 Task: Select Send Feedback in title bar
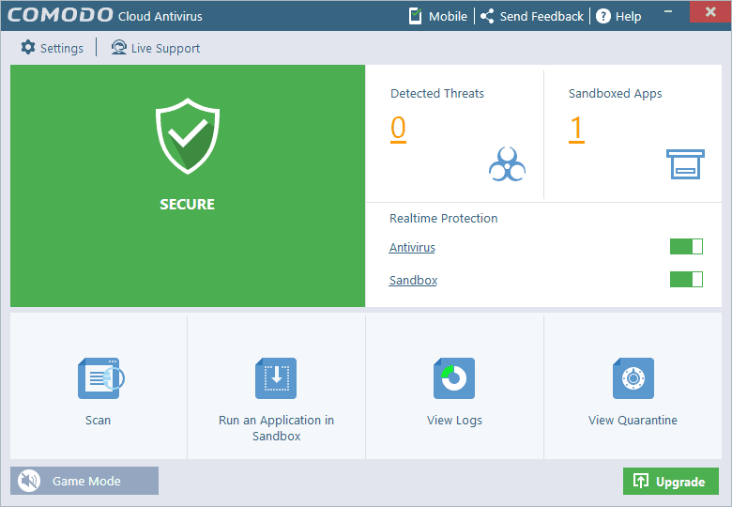tap(532, 16)
